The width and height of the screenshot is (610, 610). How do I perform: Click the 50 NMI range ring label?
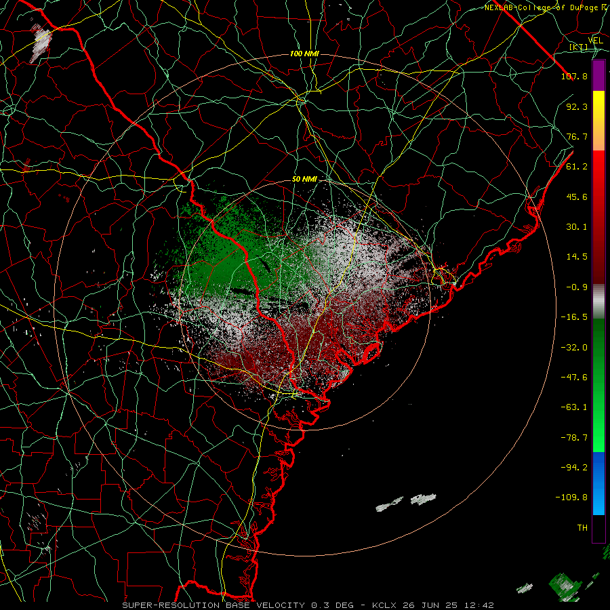[x=304, y=179]
